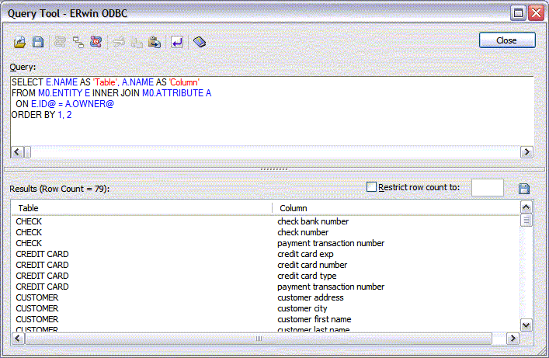Click right arrow of query horizontal scrollbar
Screen dimensions: 549x358
click(526, 152)
